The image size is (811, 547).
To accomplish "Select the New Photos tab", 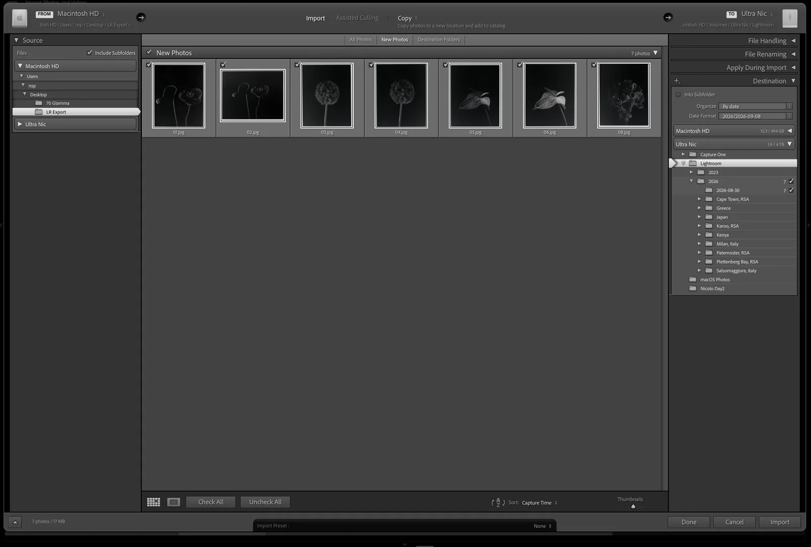I will coord(394,40).
